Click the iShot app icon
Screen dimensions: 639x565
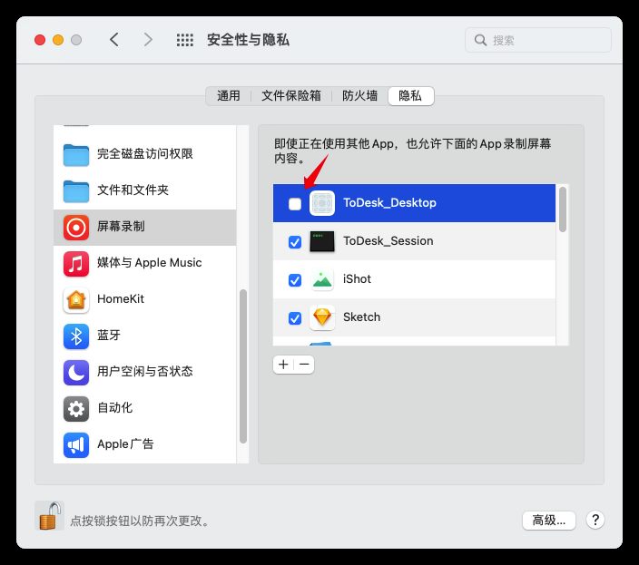tap(322, 279)
